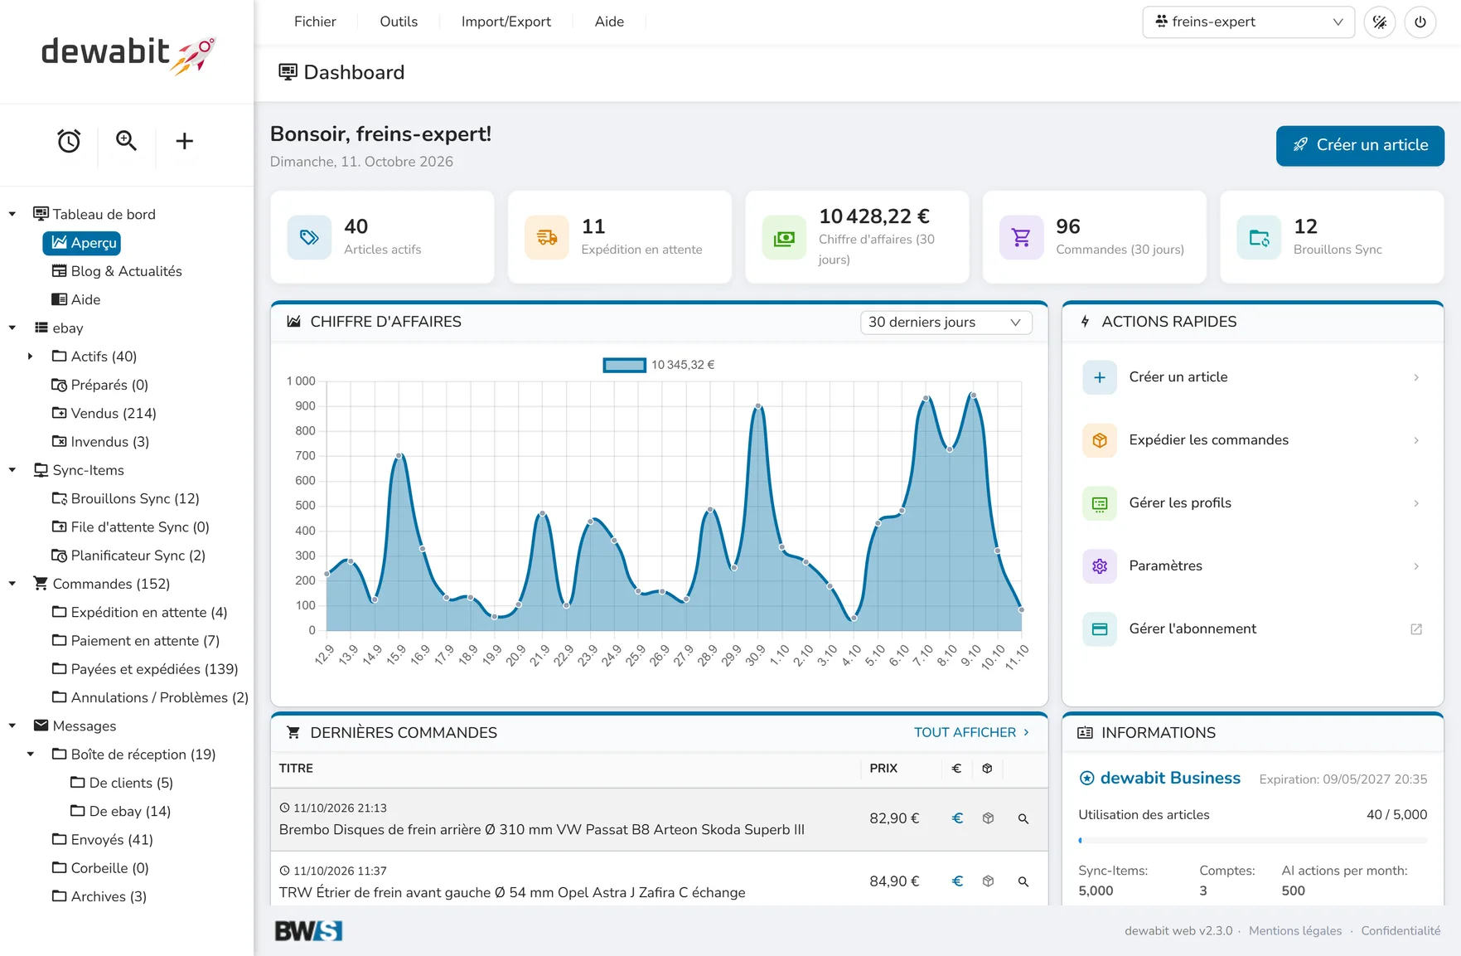Click the Utilisation des articles progress bar
The height and width of the screenshot is (956, 1461).
point(1252,841)
